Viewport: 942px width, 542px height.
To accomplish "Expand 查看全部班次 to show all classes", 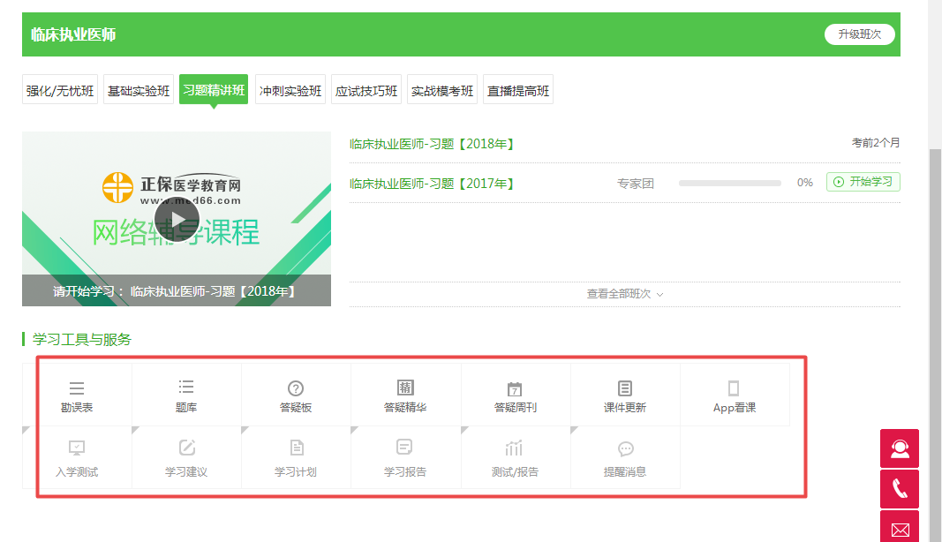I will (624, 294).
